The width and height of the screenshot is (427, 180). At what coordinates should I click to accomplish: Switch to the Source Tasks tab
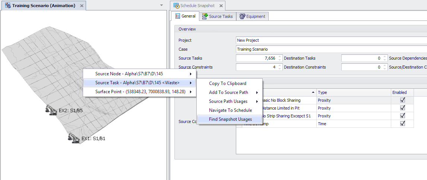pos(217,16)
